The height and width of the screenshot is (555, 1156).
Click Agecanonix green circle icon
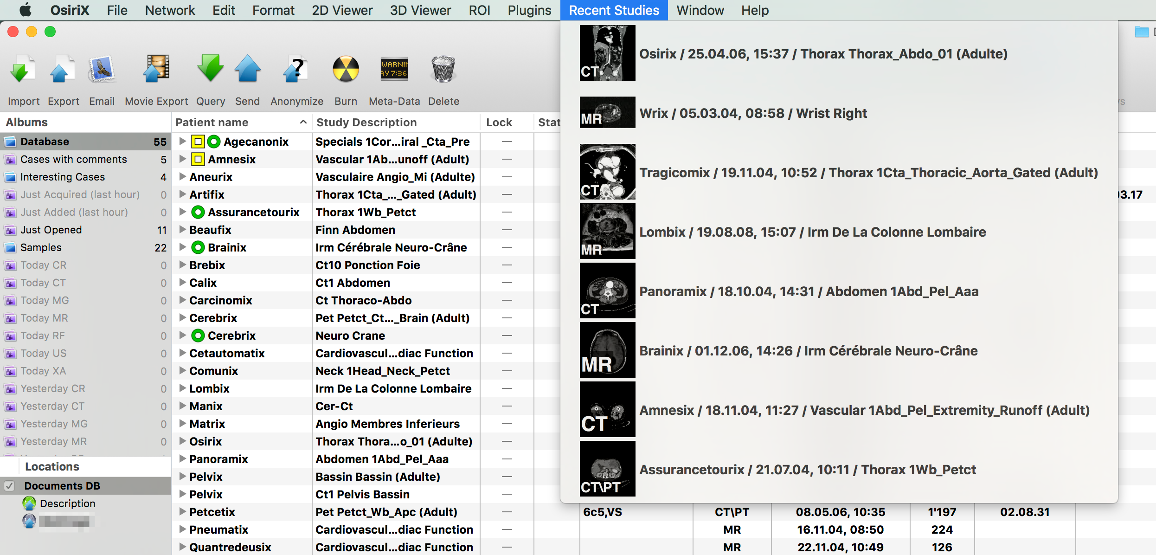[213, 142]
